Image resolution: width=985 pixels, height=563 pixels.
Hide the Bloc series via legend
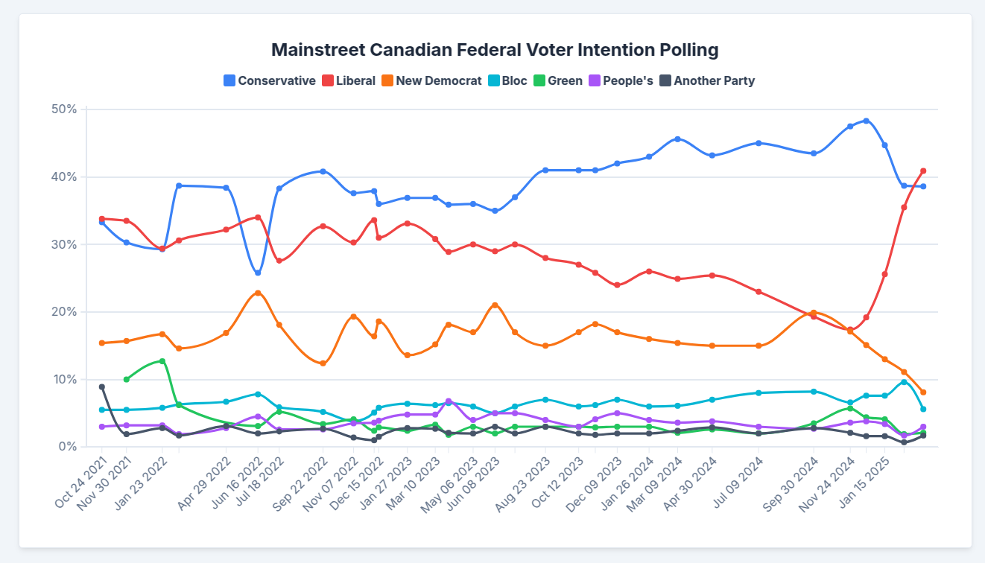click(x=514, y=80)
